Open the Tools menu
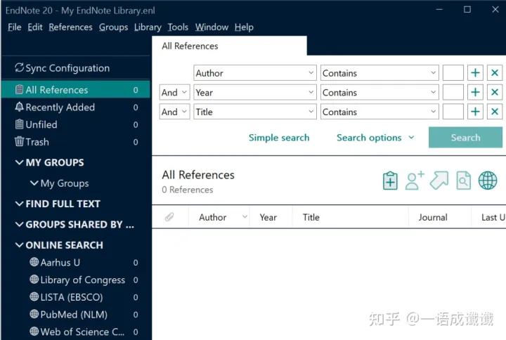The height and width of the screenshot is (340, 506). (x=178, y=27)
